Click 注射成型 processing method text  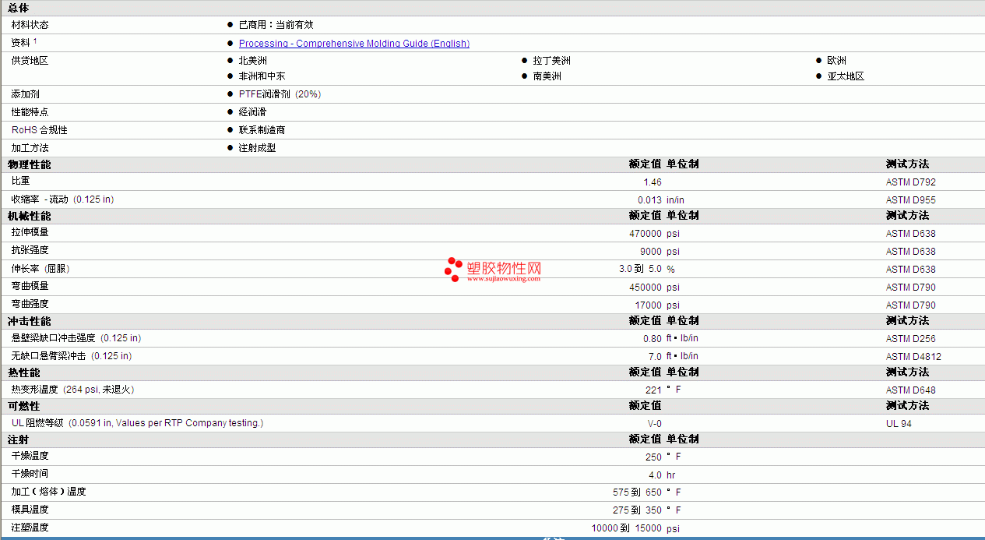[258, 148]
